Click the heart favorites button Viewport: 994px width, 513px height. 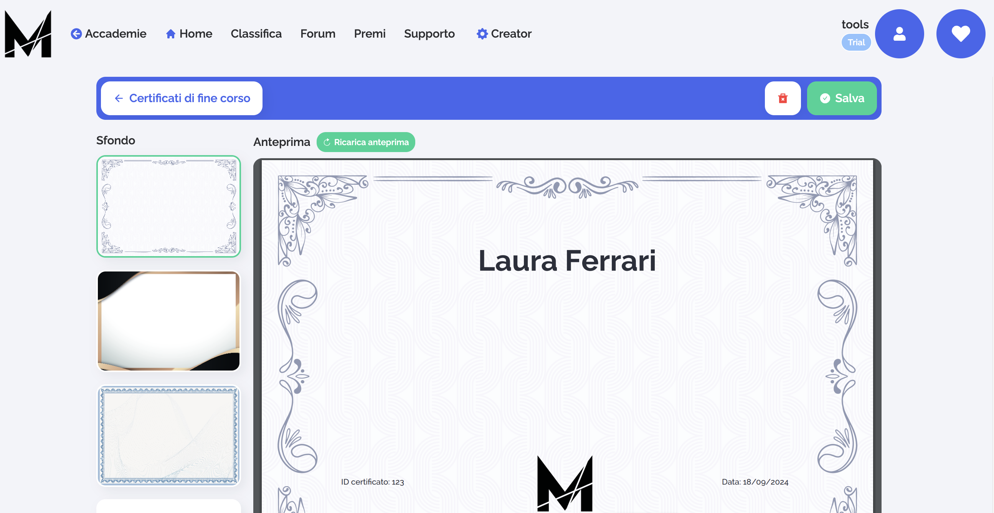tap(961, 34)
